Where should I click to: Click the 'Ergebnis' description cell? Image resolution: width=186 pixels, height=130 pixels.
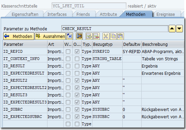163,66
